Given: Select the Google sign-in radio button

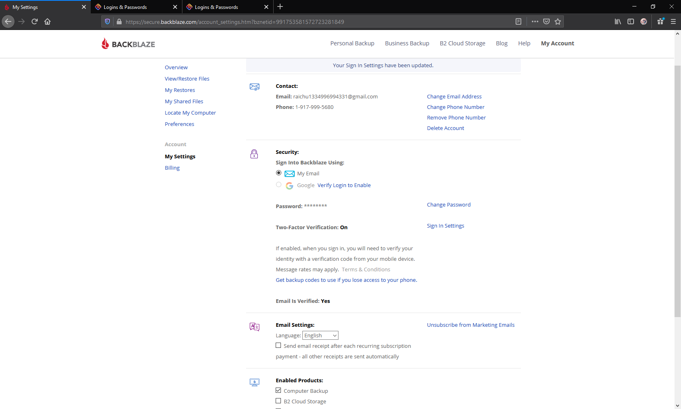Looking at the screenshot, I should point(278,185).
